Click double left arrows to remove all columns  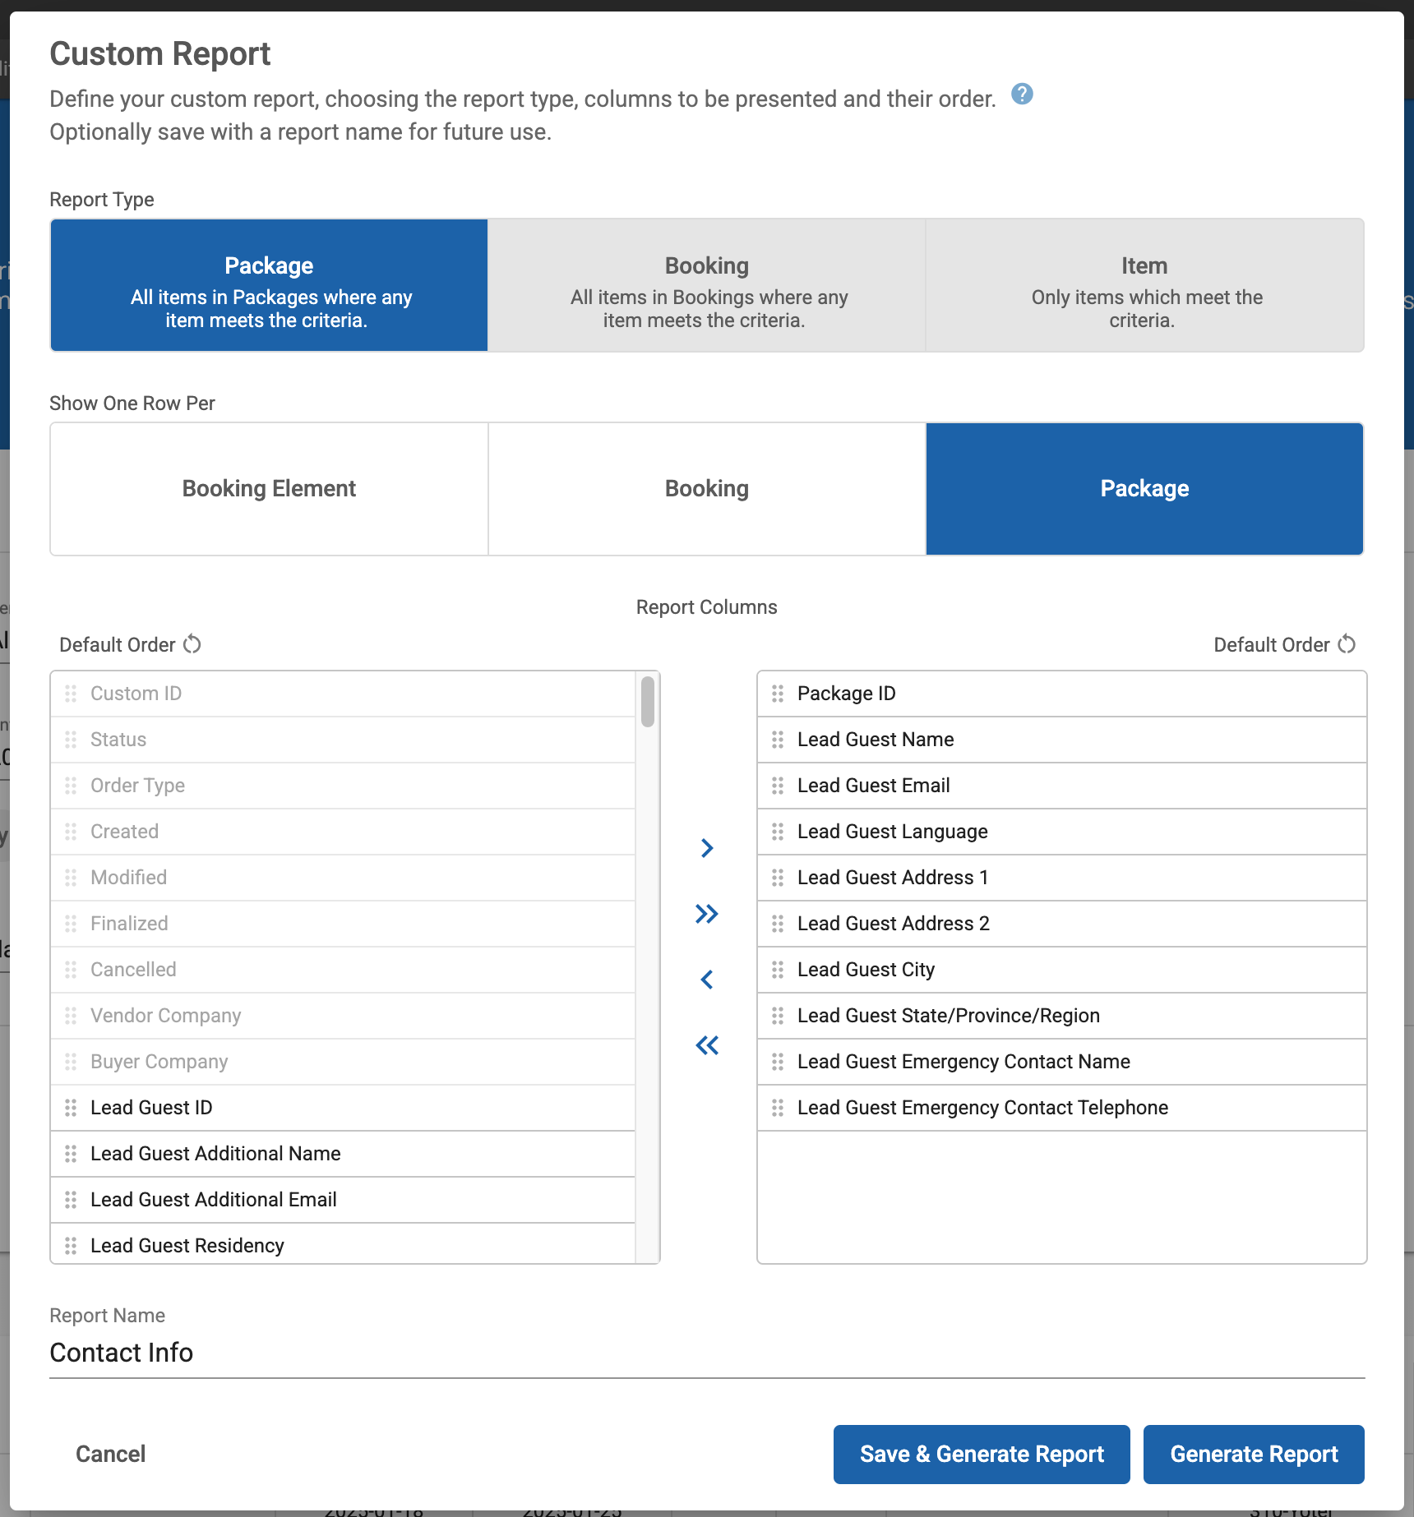[x=706, y=1045]
